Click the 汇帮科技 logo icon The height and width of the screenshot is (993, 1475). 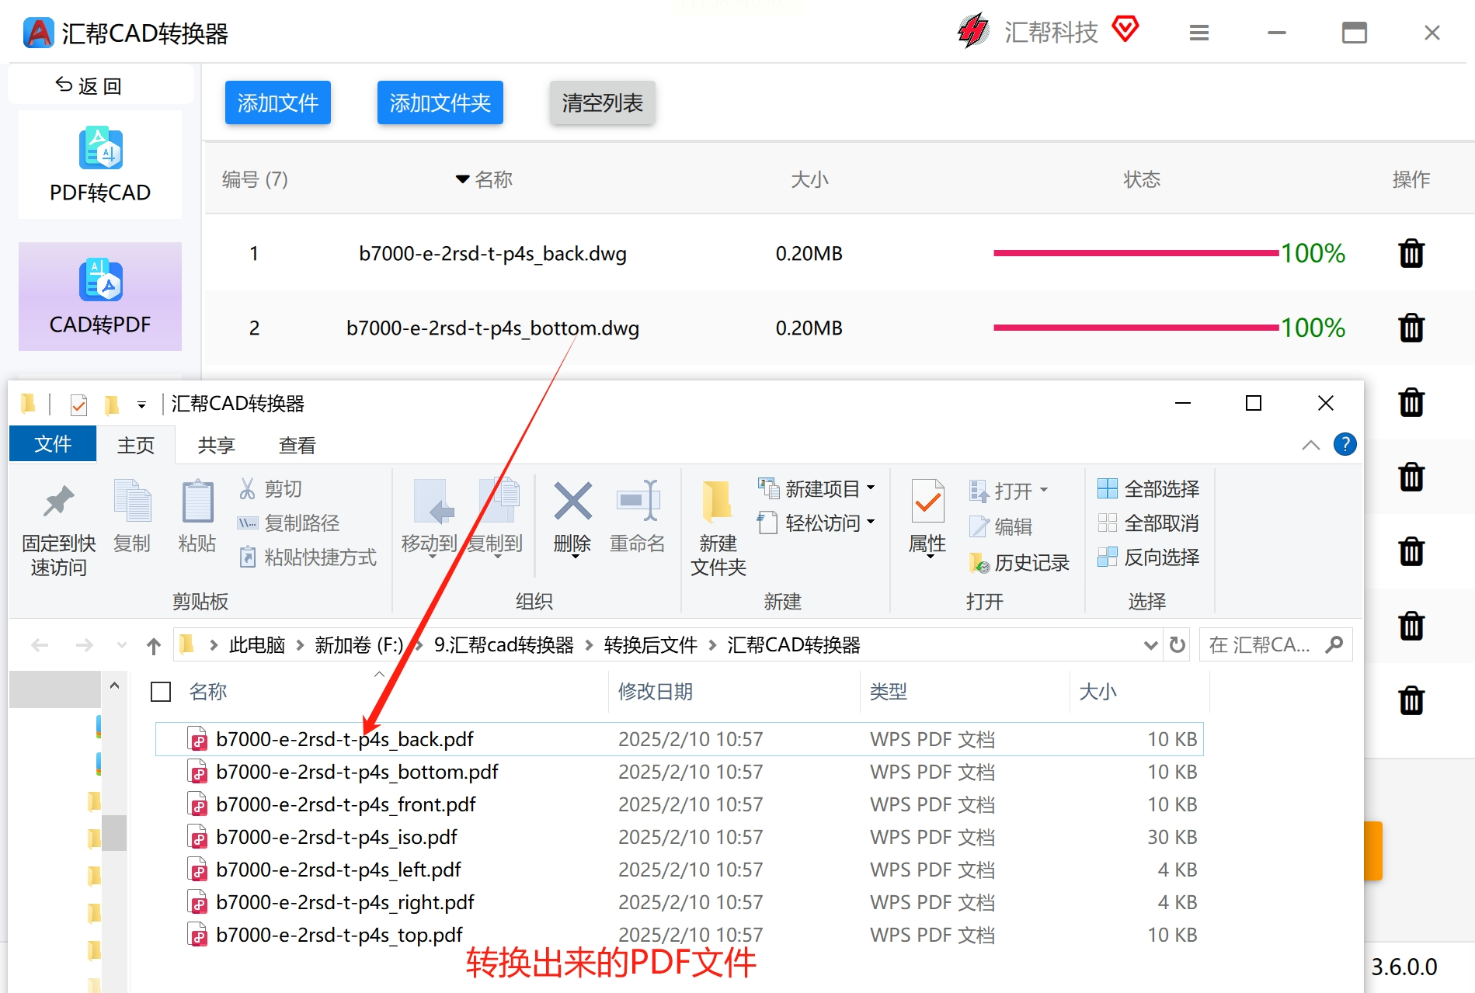tap(972, 31)
